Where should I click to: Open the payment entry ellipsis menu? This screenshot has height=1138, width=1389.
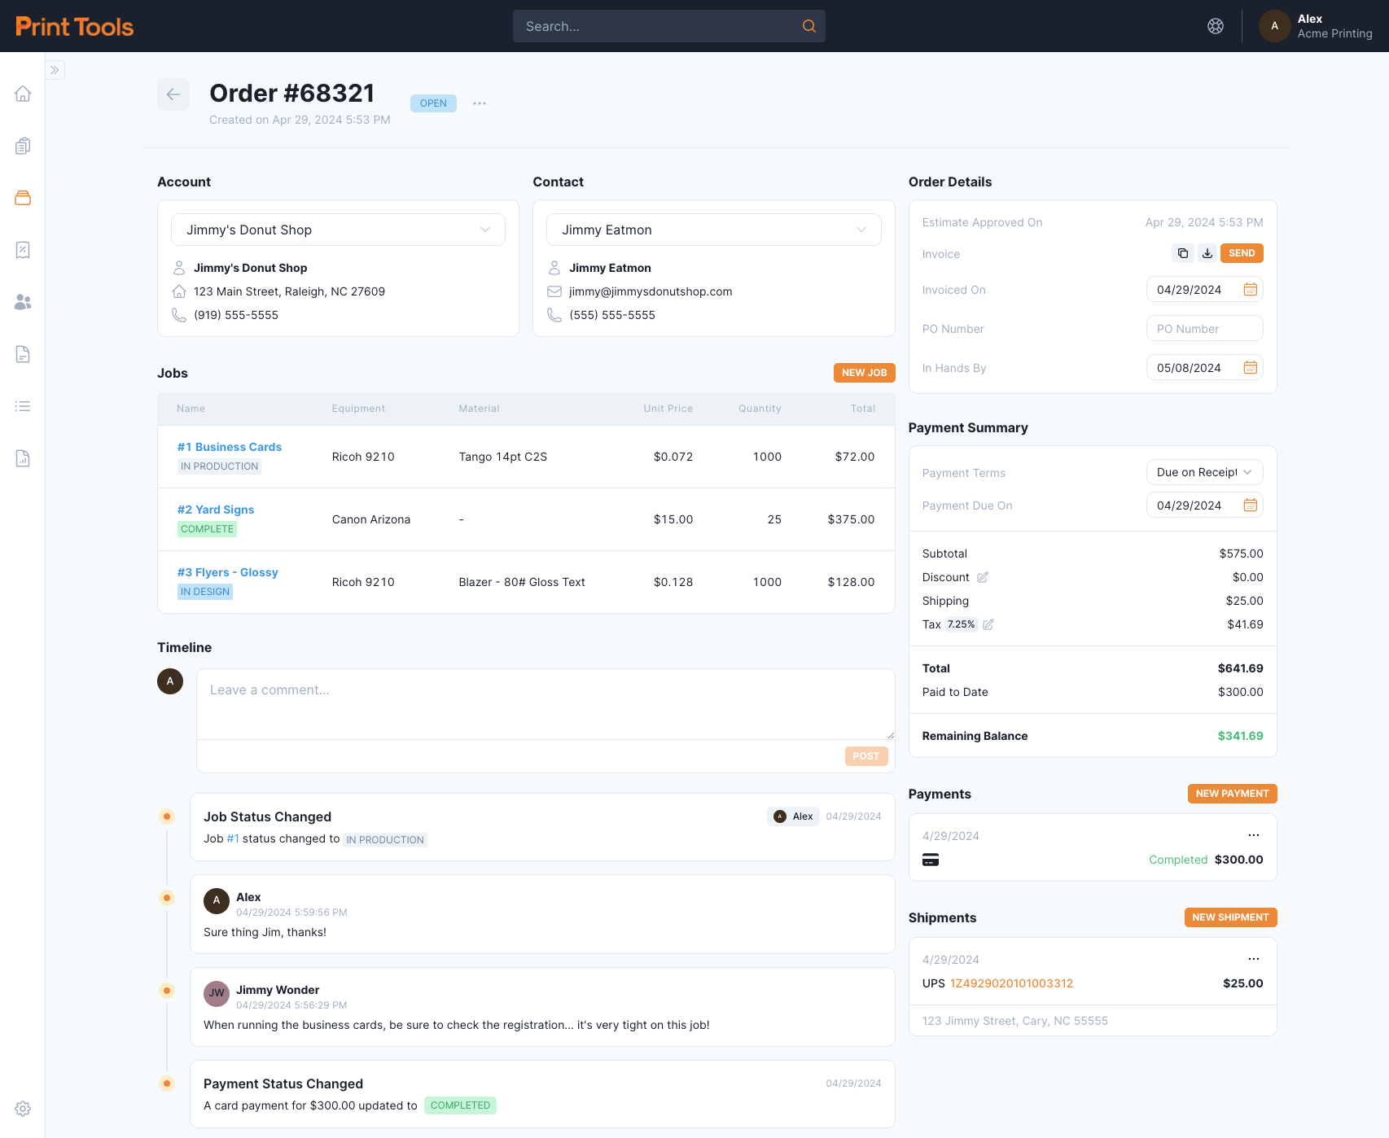click(x=1253, y=835)
